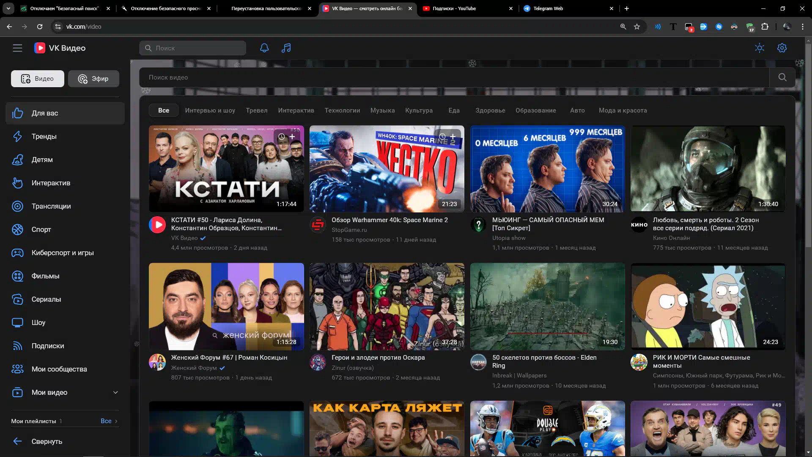
Task: Open Интерактив in the sidebar
Action: (x=65, y=183)
